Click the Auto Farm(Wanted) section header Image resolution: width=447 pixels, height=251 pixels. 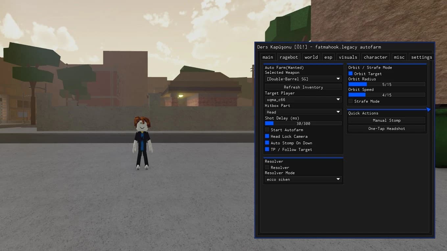(x=284, y=67)
